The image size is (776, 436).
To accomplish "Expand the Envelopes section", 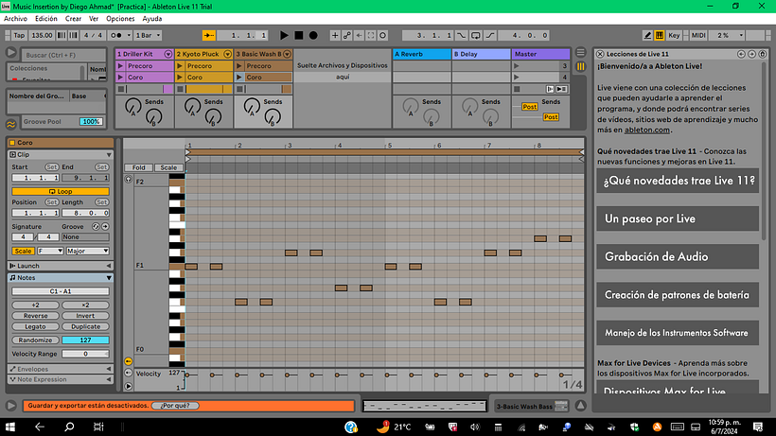I will pos(109,369).
